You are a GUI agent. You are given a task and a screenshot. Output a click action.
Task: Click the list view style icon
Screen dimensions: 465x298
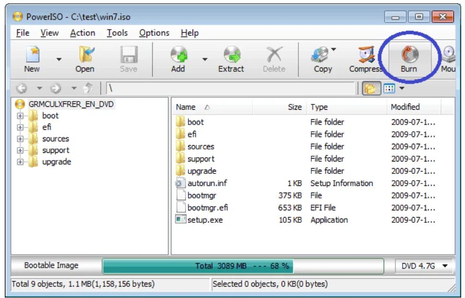tap(389, 88)
